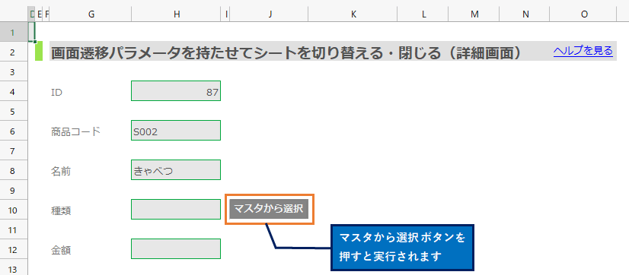Click the empty 種類 input field
Image resolution: width=629 pixels, height=275 pixels.
click(176, 210)
